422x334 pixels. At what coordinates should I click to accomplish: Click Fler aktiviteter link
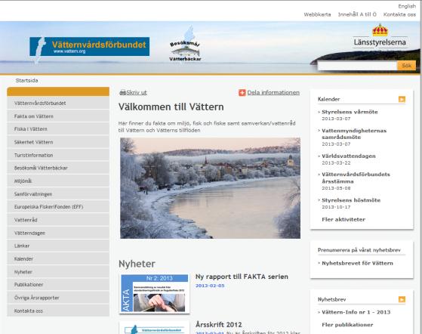343,220
